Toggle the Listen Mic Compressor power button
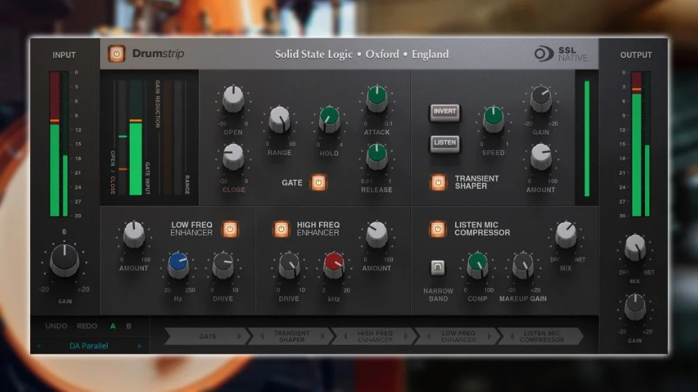 [x=438, y=229]
